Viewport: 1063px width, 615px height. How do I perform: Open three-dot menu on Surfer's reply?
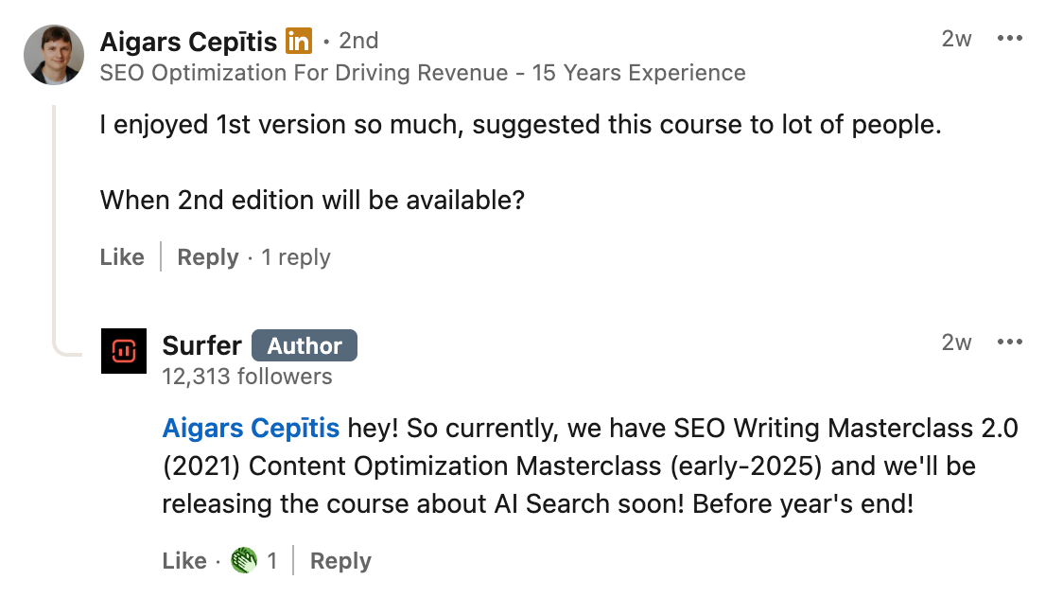tap(1010, 343)
